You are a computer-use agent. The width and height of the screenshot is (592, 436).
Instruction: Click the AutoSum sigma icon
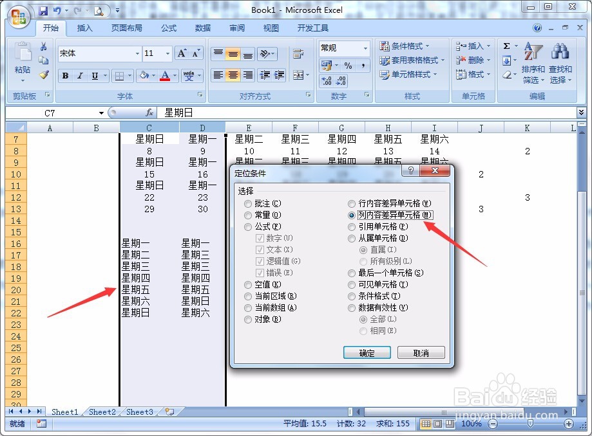click(x=507, y=46)
